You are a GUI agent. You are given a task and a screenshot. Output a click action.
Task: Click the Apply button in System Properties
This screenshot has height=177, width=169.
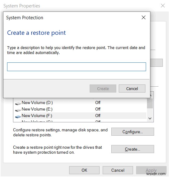[x=151, y=170]
